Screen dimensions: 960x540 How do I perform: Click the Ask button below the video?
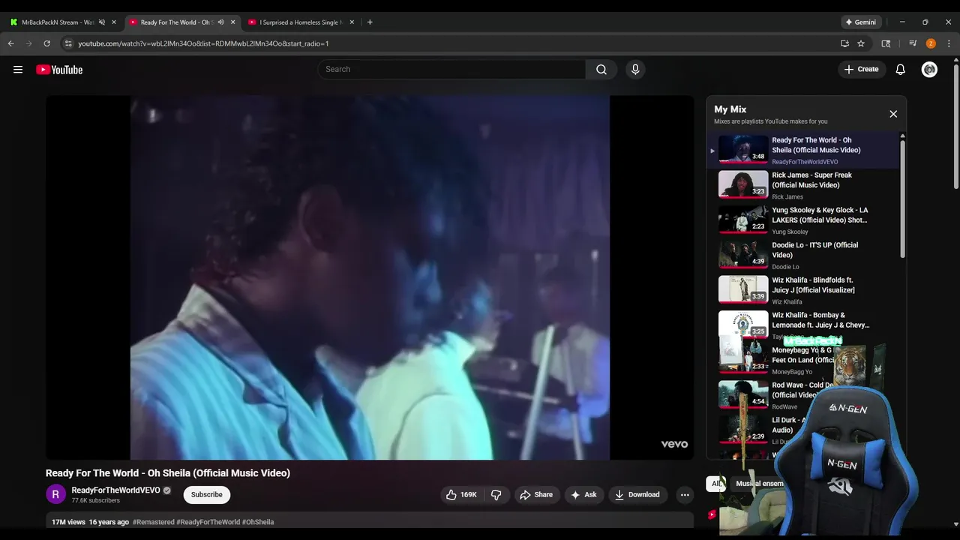(x=583, y=495)
